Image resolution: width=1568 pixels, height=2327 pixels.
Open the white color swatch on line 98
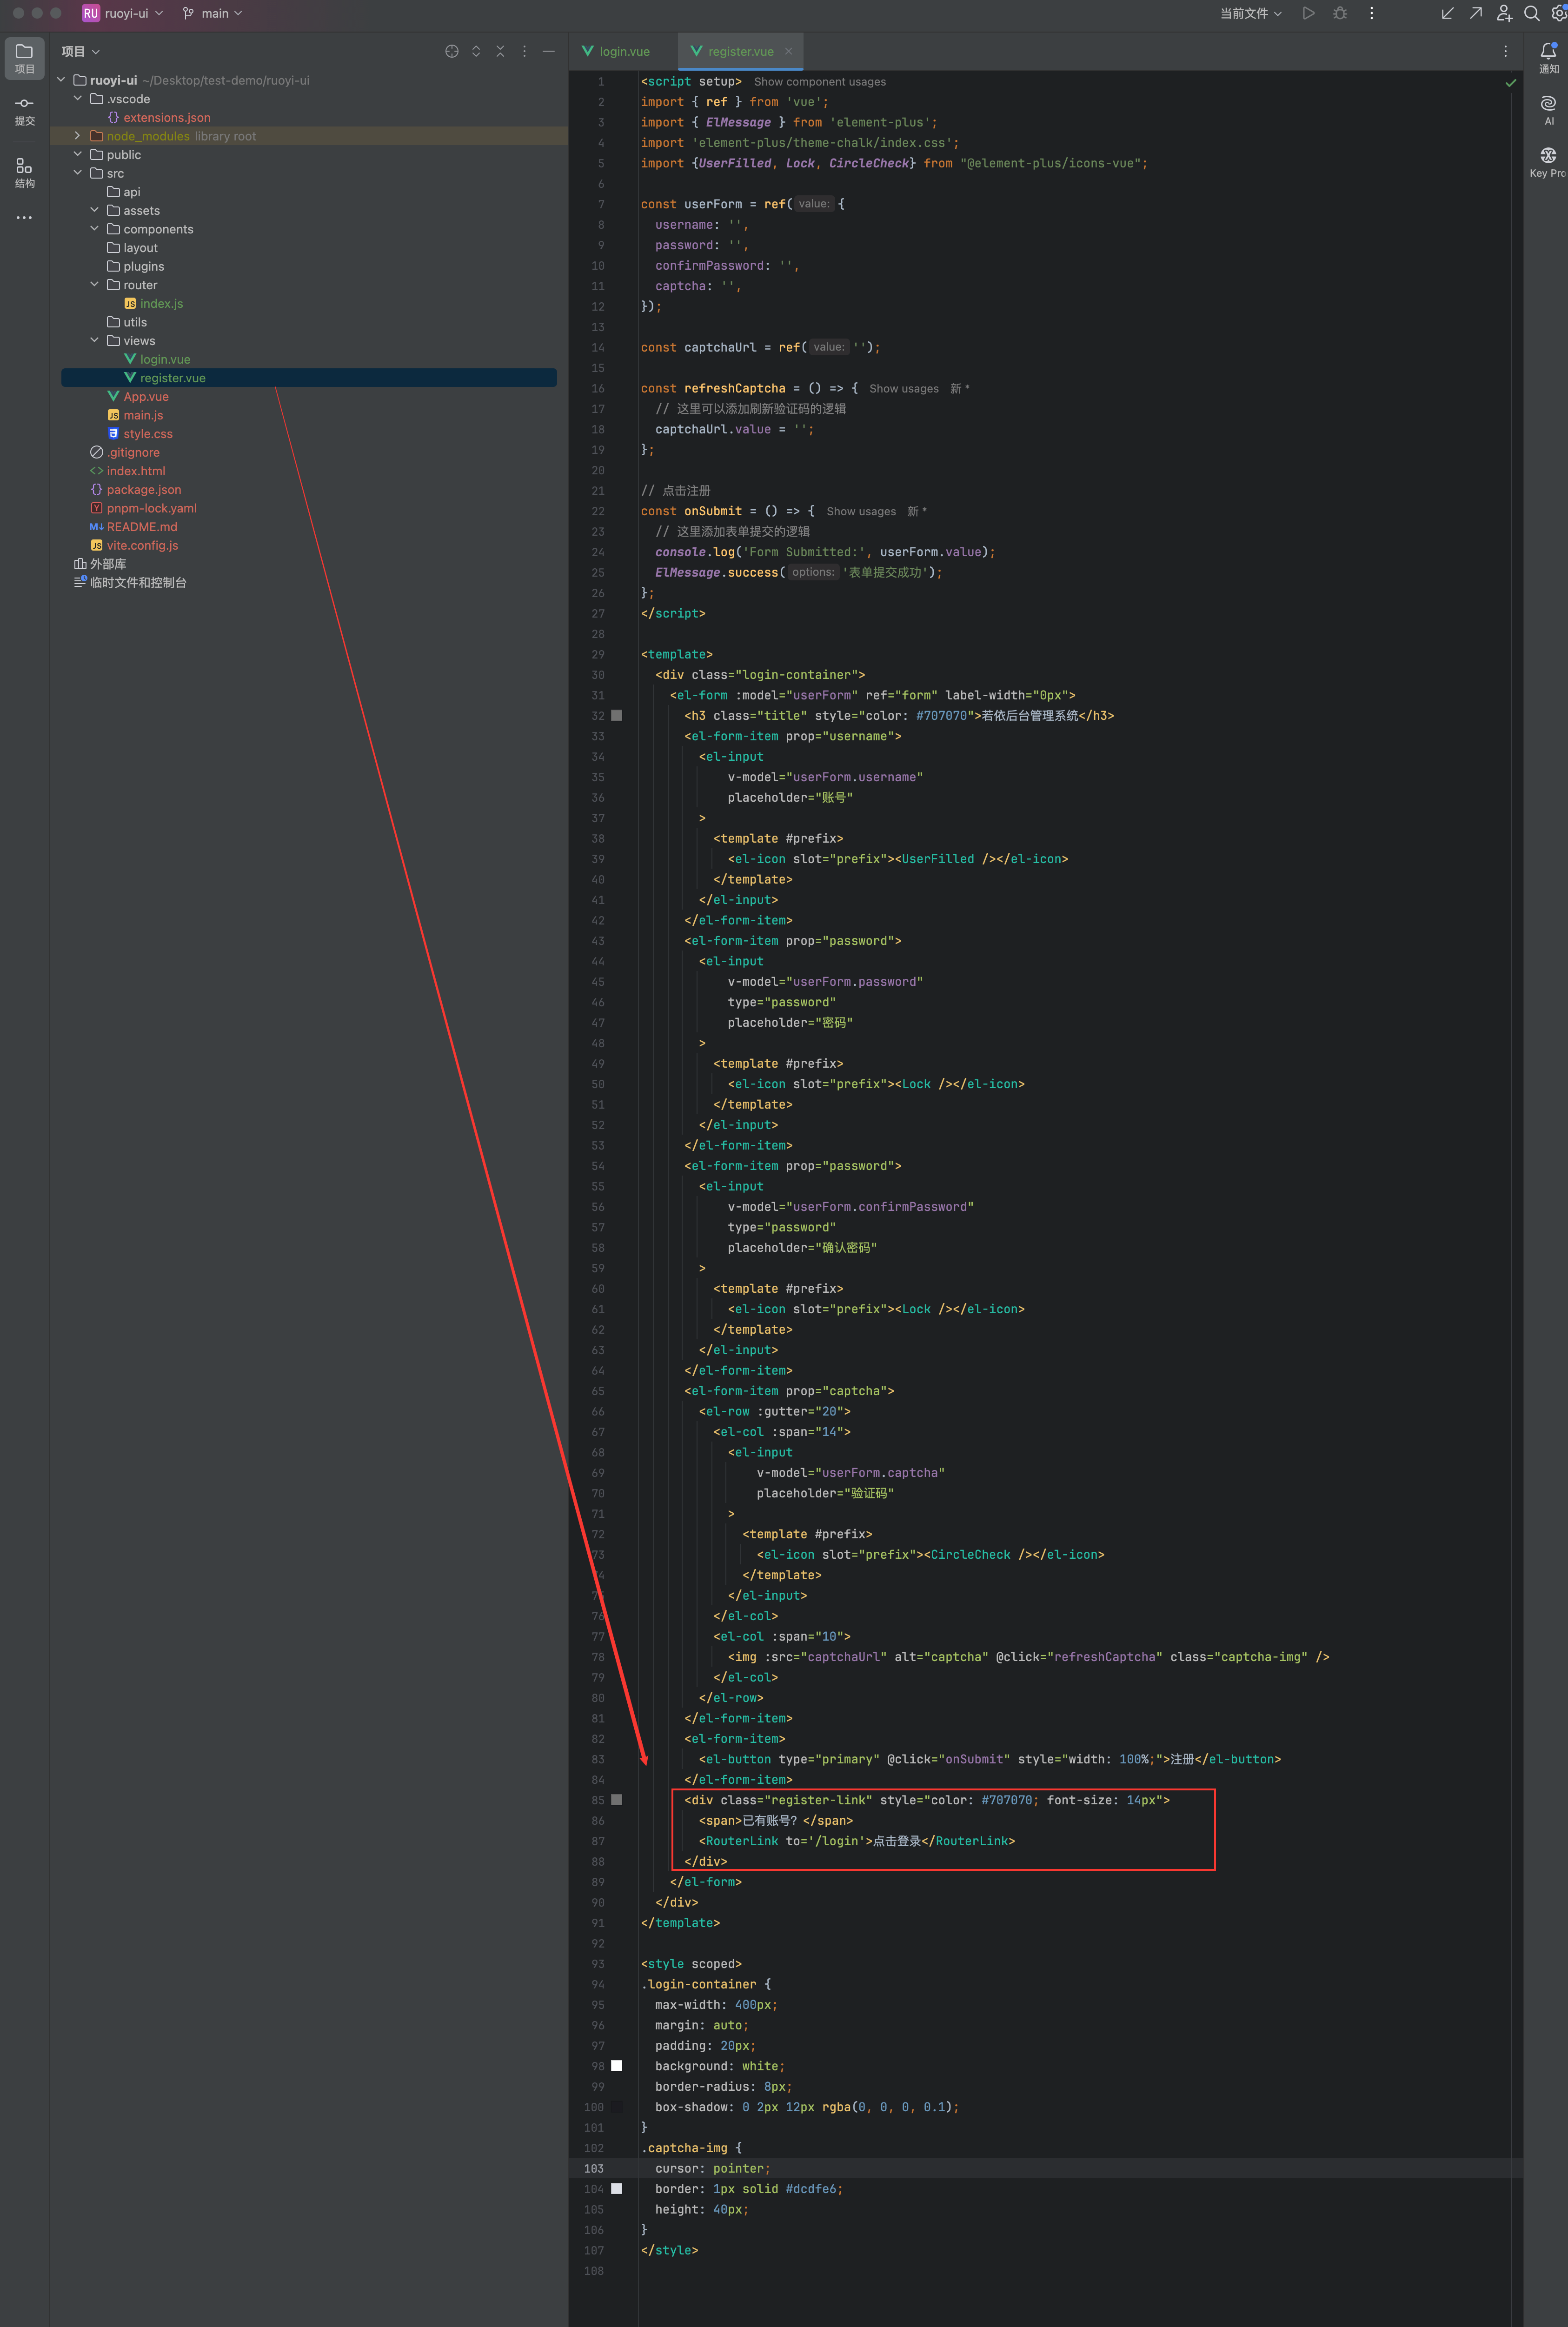(x=617, y=2066)
